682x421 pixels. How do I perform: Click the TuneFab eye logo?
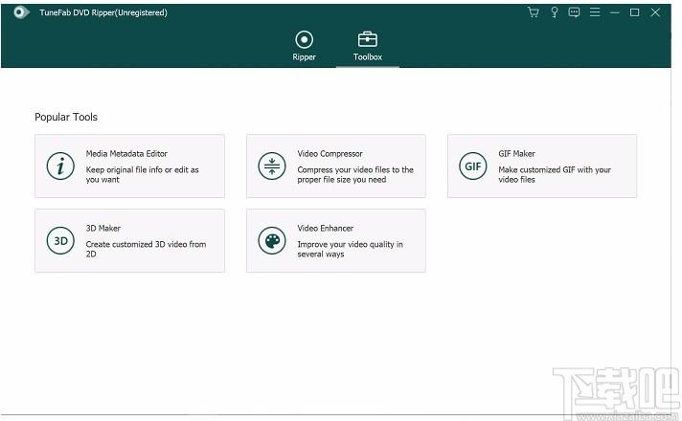tap(21, 12)
